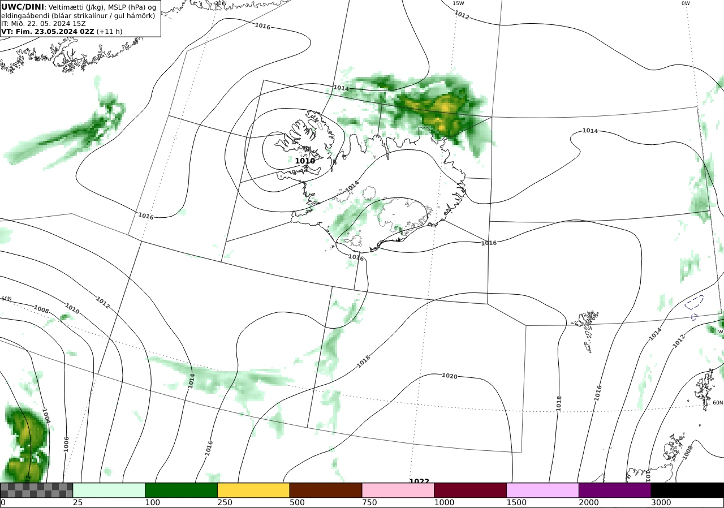This screenshot has height=508, width=724.
Task: Click the legend value 25
Action: point(77,502)
